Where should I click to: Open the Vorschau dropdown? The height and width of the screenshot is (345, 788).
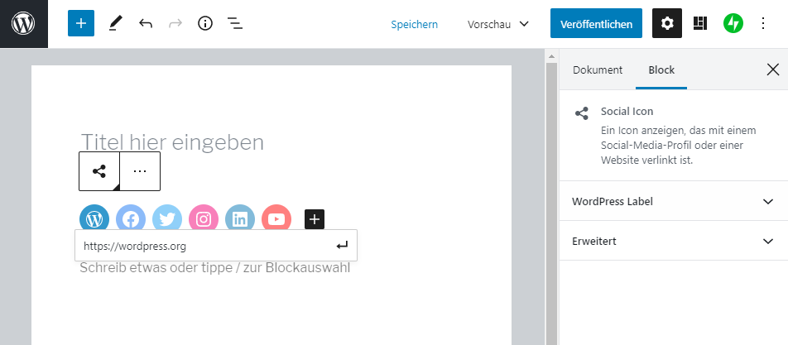tap(498, 24)
